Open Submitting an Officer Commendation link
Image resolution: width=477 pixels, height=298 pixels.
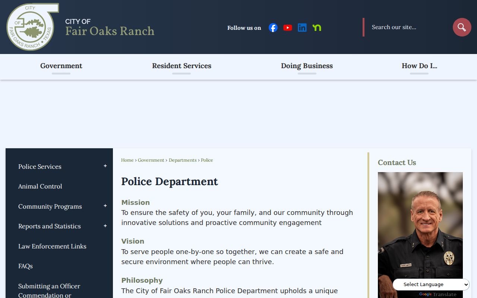click(49, 291)
